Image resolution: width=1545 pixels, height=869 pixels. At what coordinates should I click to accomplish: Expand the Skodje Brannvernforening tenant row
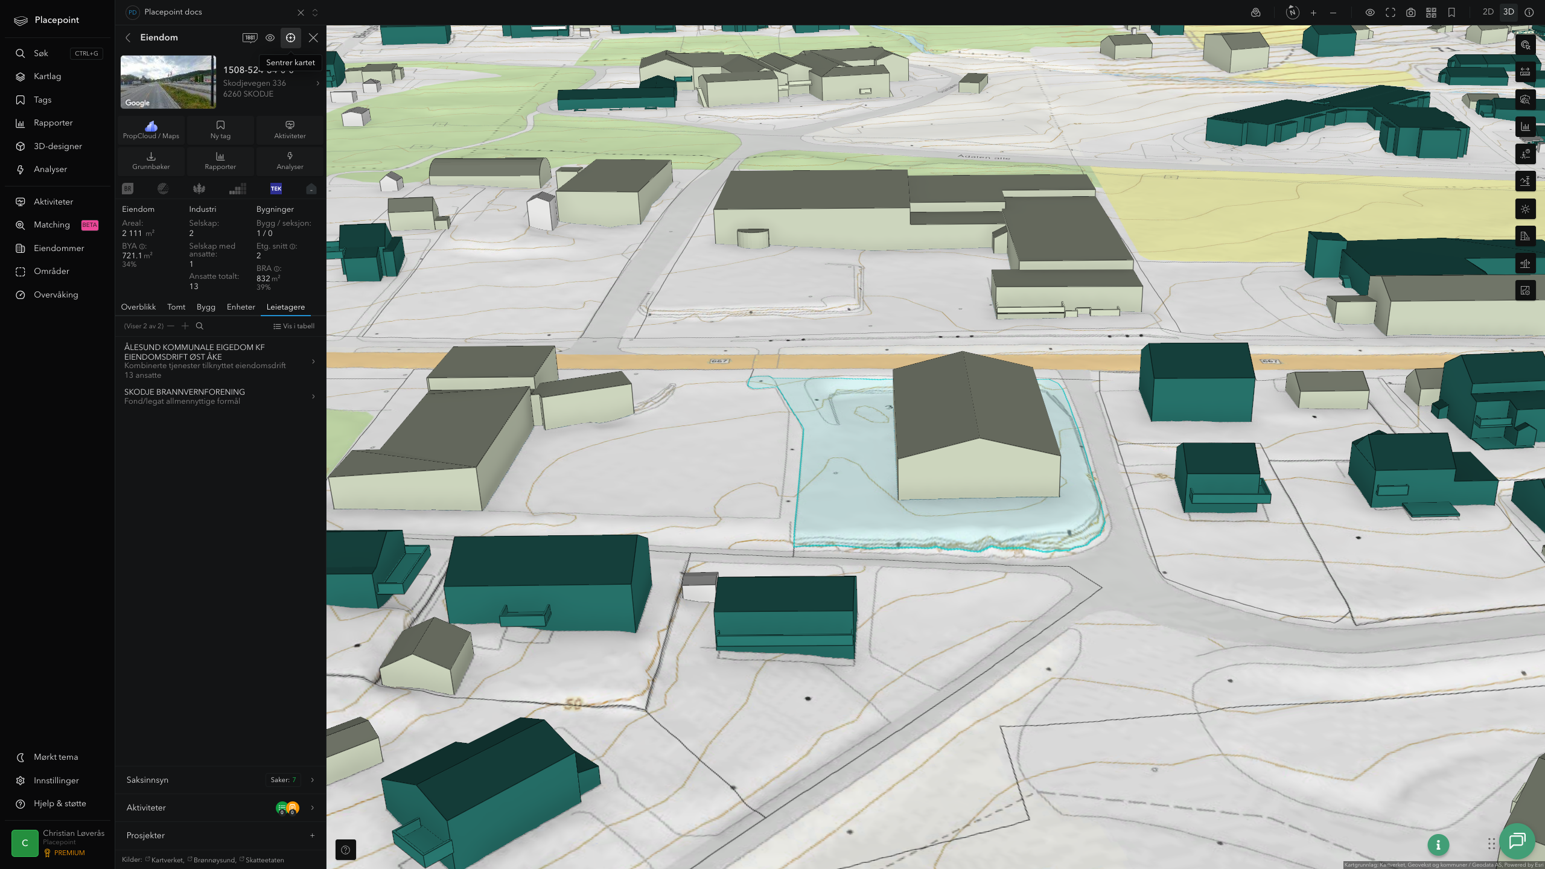pos(220,396)
